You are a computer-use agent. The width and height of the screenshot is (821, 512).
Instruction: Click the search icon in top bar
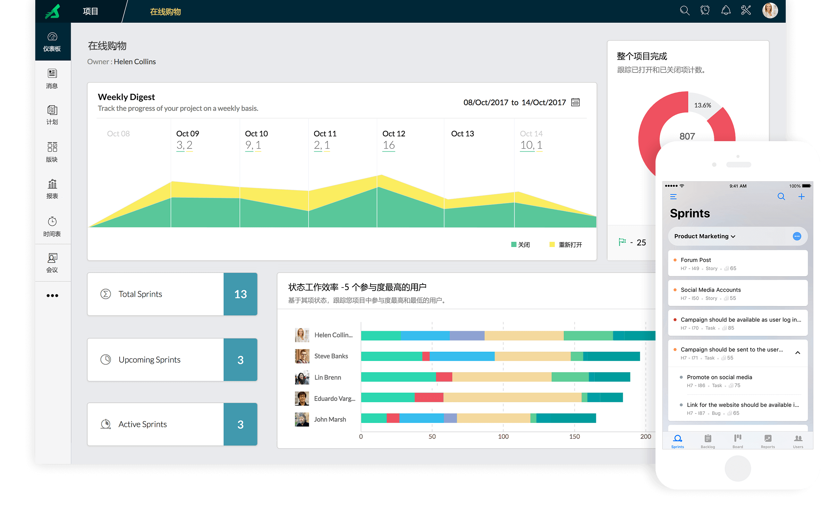click(684, 11)
